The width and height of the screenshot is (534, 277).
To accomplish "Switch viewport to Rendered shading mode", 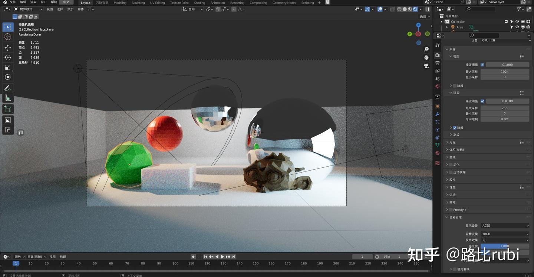I will tap(415, 9).
